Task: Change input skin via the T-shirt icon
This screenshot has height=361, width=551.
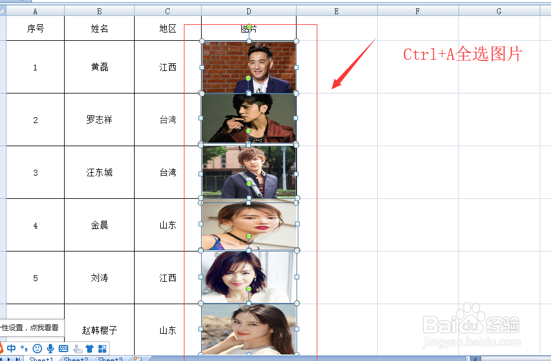Action: coord(90,349)
